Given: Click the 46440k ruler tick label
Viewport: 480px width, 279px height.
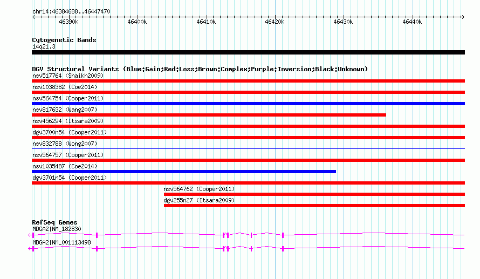Looking at the screenshot, I should (412, 22).
